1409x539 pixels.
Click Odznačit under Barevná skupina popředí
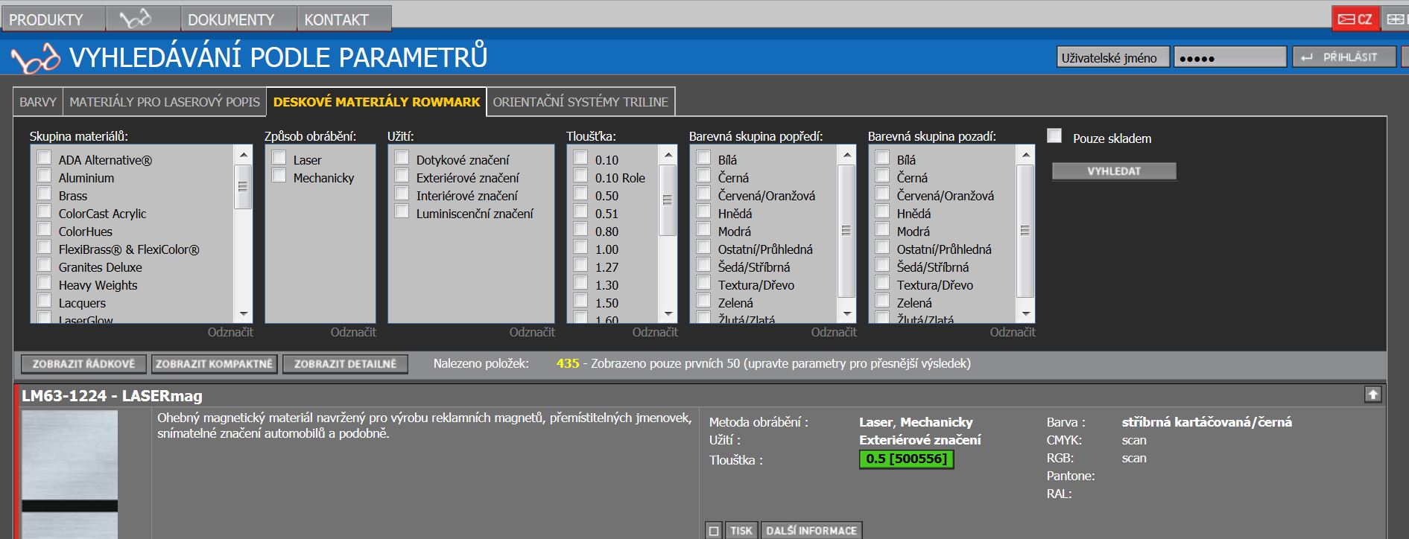tap(833, 332)
